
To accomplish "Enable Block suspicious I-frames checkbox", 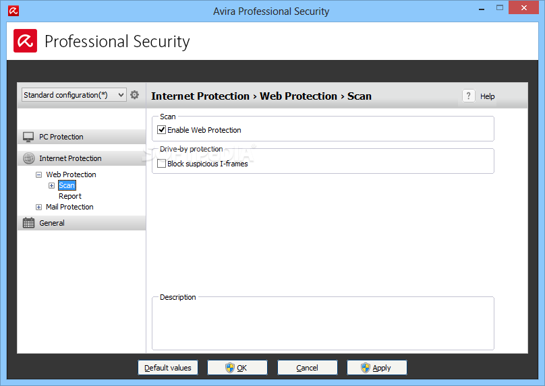I will pyautogui.click(x=162, y=164).
